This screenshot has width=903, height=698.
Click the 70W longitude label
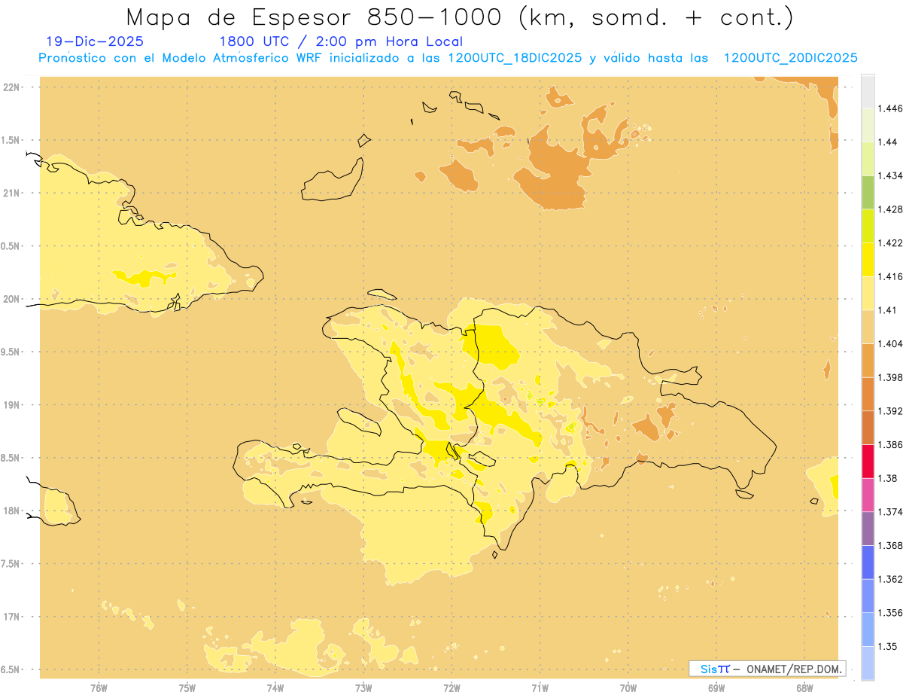628,688
